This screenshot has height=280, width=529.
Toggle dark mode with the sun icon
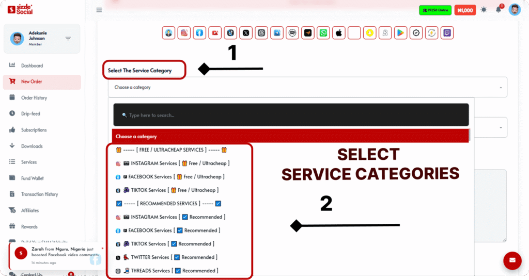[x=484, y=10]
